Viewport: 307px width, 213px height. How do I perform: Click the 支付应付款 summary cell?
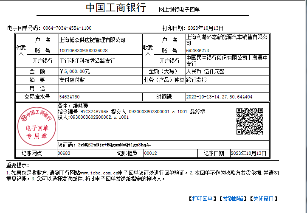(72, 80)
